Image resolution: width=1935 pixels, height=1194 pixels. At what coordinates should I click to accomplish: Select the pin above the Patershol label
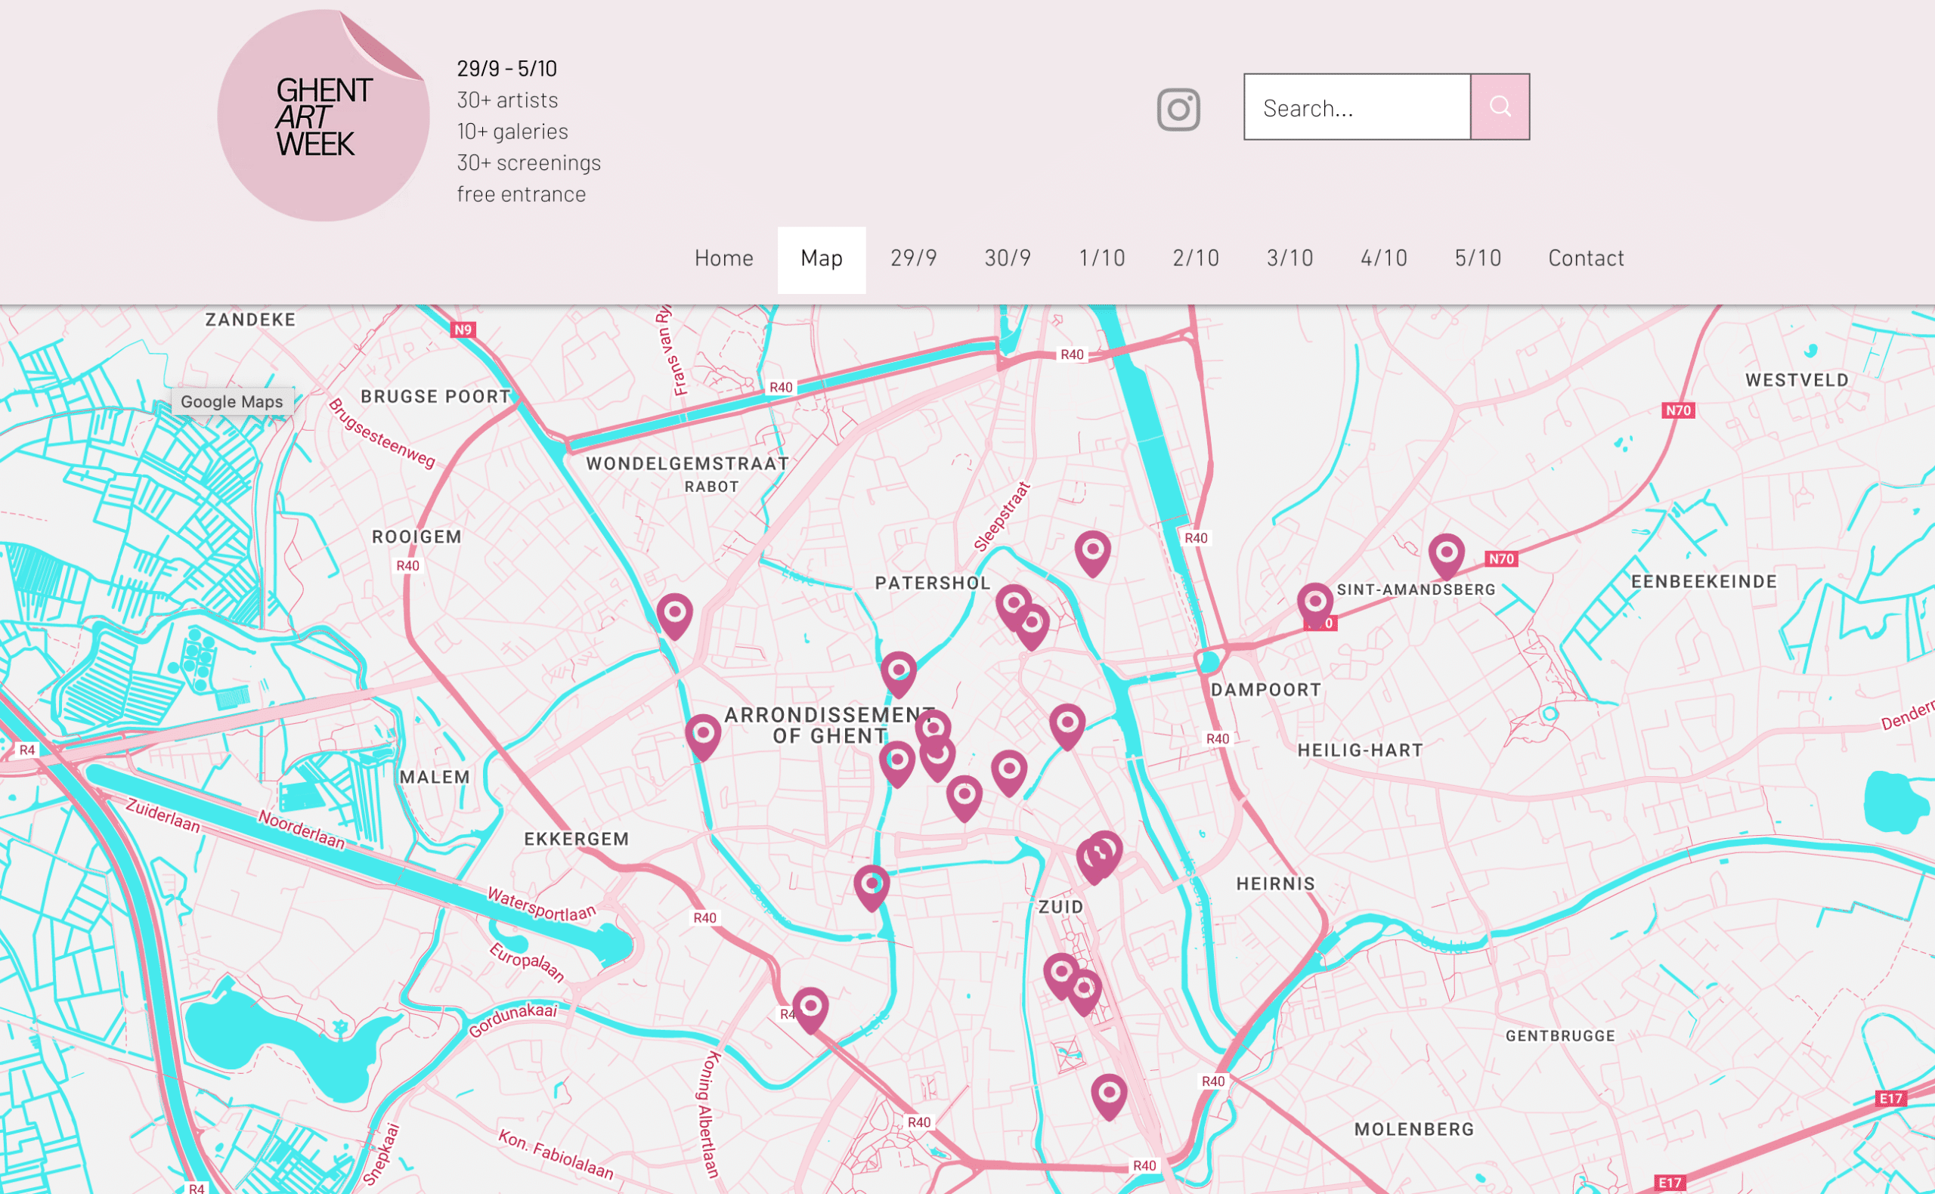(1092, 552)
